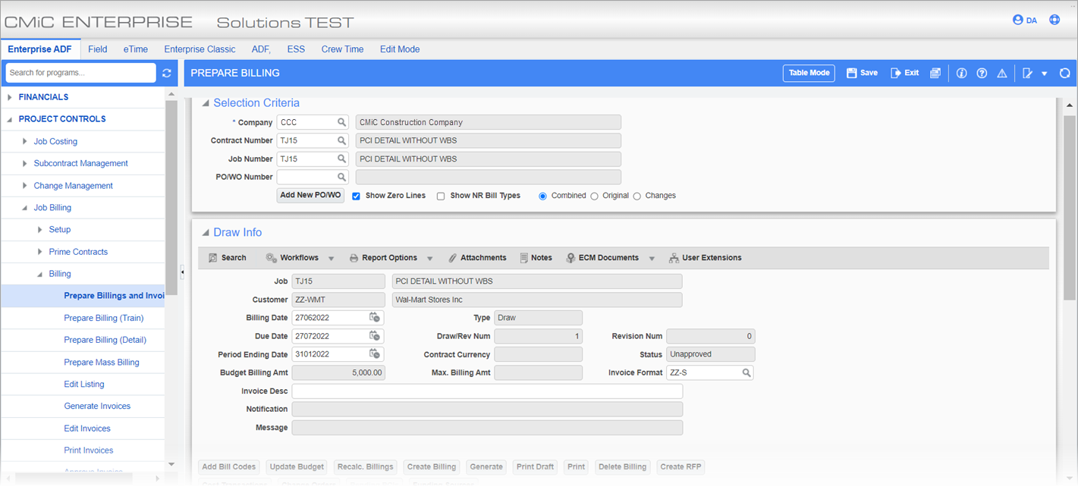Open Edit Mode tab

click(x=400, y=49)
